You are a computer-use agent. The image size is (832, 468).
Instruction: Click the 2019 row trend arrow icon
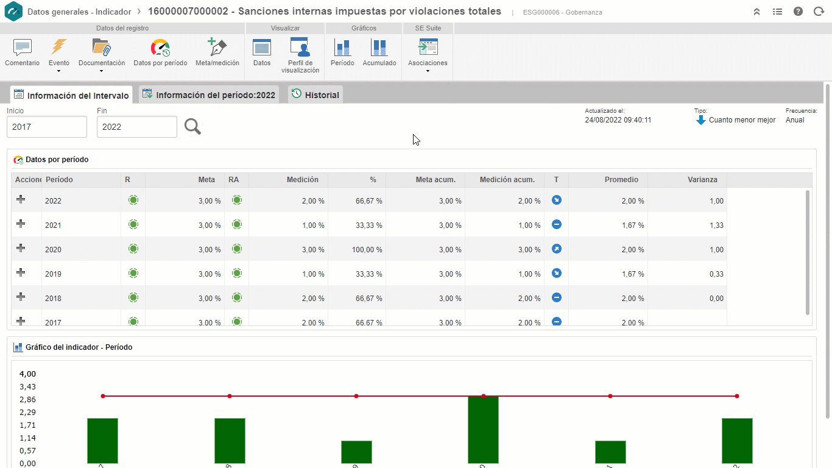(556, 273)
